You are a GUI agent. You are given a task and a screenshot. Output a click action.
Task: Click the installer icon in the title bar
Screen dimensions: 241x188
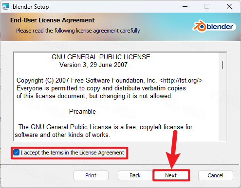pyautogui.click(x=6, y=6)
